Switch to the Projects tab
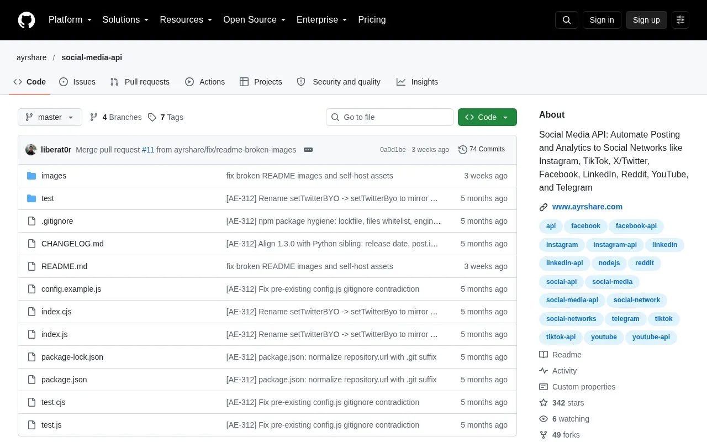 pos(261,82)
